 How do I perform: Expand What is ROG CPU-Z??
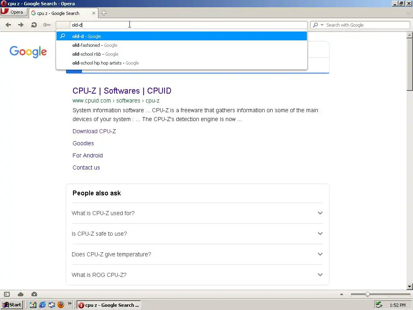[197, 275]
